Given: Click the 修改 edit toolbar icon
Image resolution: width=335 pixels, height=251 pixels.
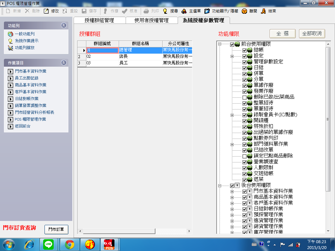Looking at the screenshot, I should pyautogui.click(x=46, y=11).
